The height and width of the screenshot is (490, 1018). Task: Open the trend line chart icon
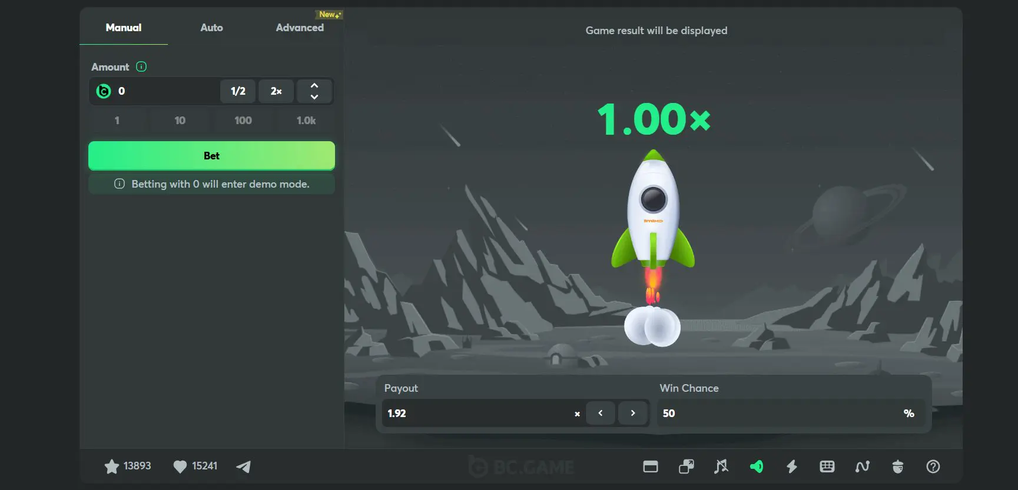coord(862,466)
